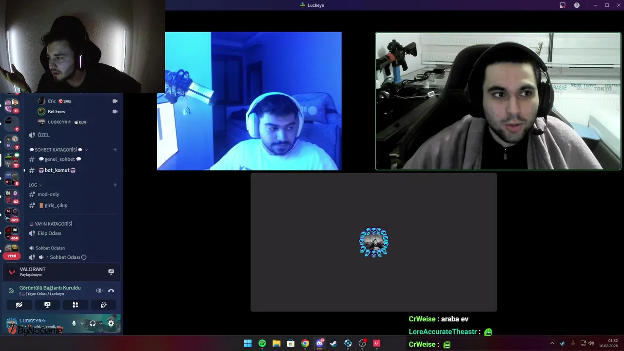Open the server folder with badge 82
This screenshot has height=351, width=624.
[x=12, y=196]
